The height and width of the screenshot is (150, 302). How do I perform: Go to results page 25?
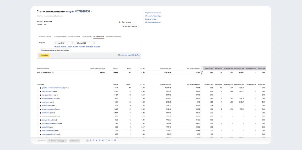click(x=115, y=140)
